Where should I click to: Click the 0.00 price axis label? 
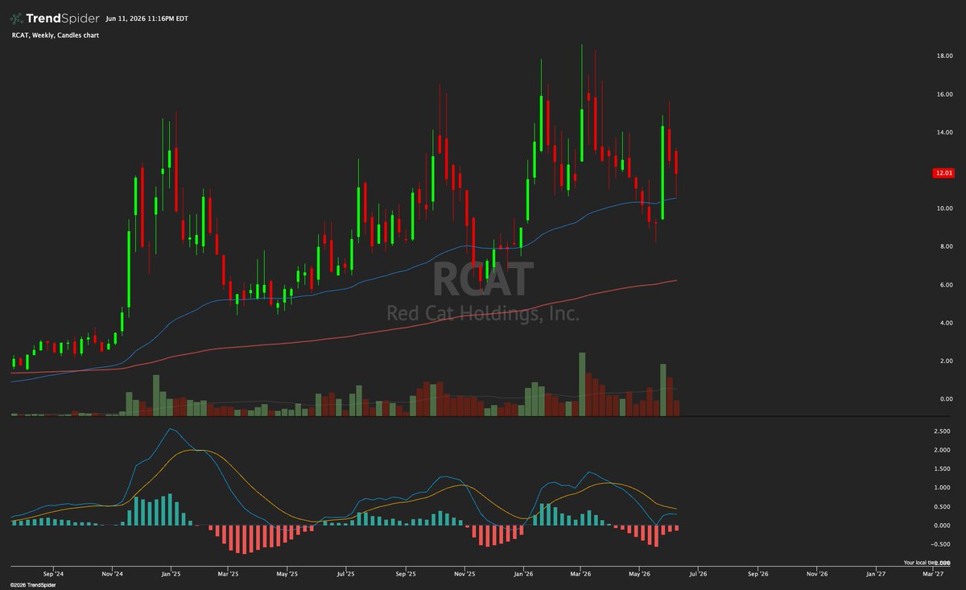click(947, 399)
